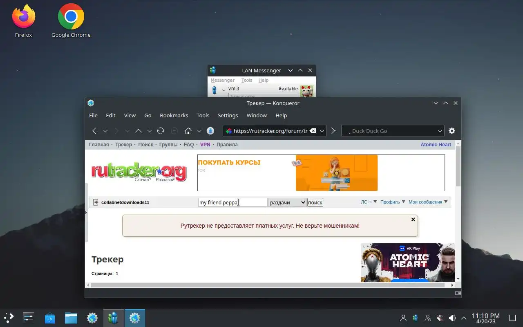Click the search box containing 'my friend peppa'
Image resolution: width=523 pixels, height=327 pixels.
(x=232, y=202)
